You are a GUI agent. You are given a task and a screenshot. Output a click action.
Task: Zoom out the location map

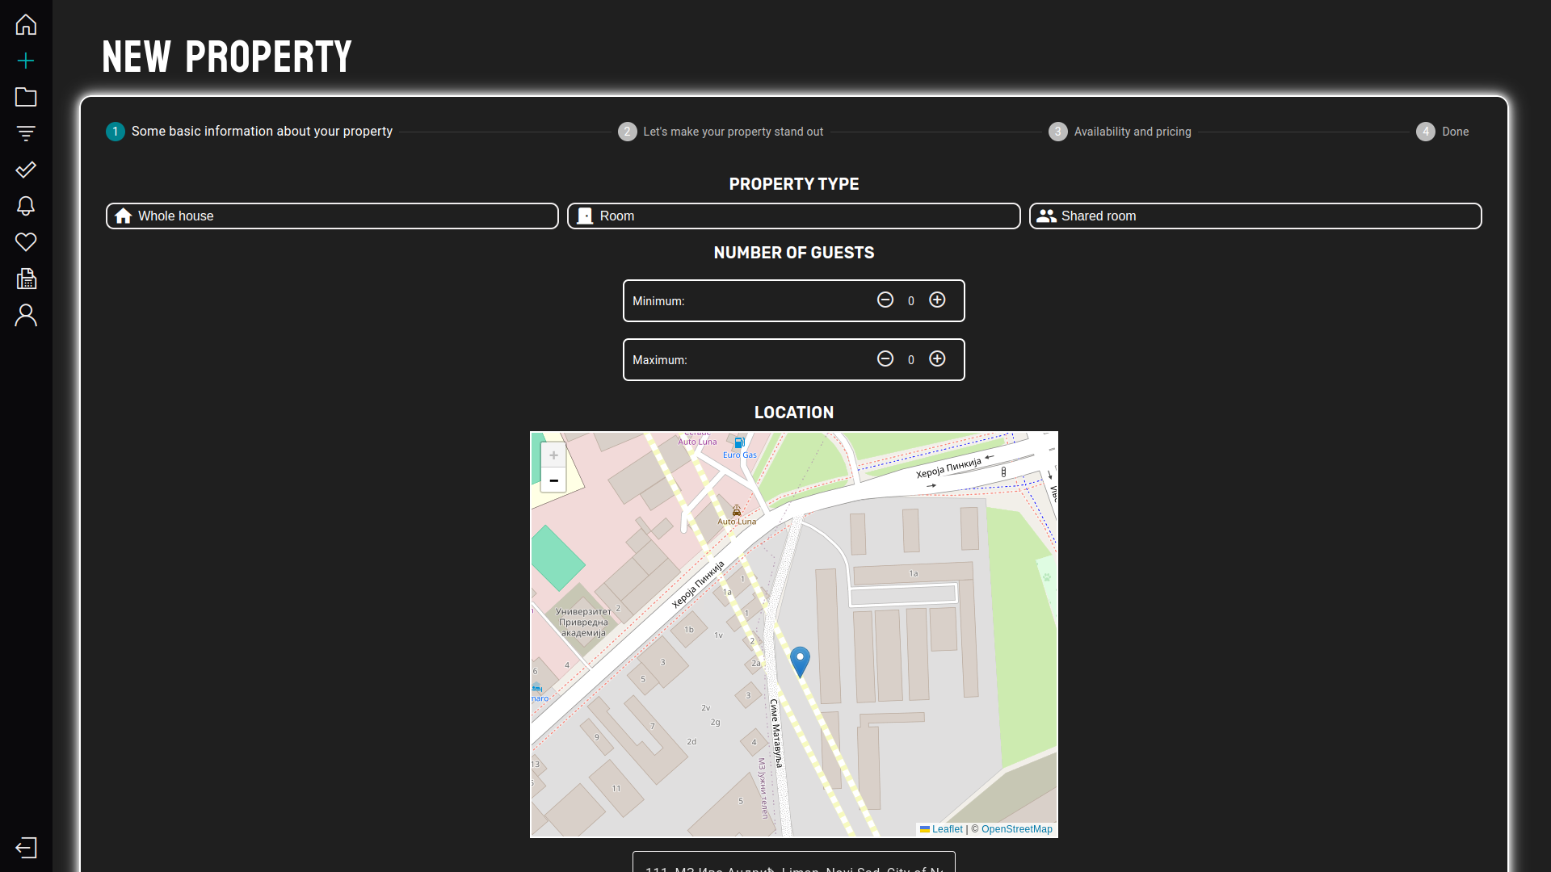(553, 480)
